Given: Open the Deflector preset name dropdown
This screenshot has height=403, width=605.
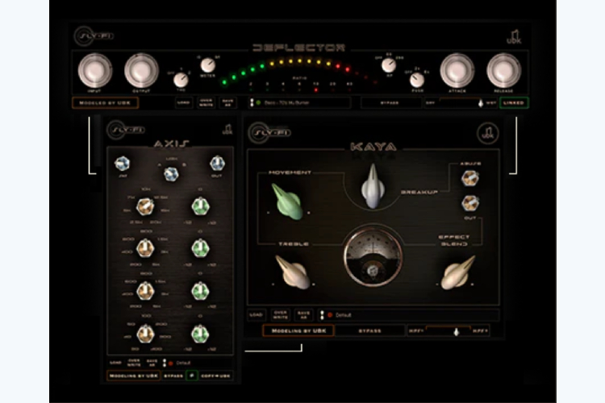Looking at the screenshot, I should (x=302, y=103).
